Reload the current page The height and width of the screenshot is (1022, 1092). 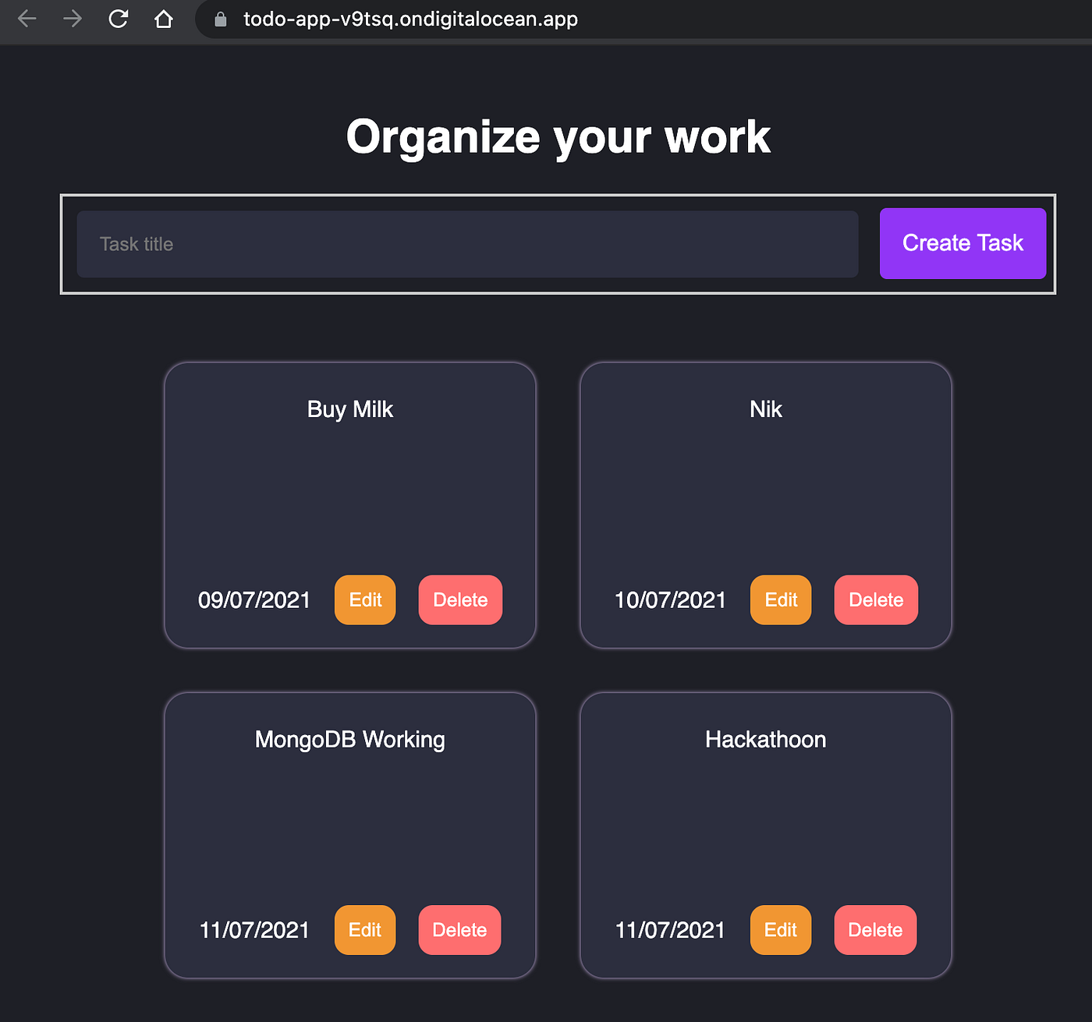119,19
